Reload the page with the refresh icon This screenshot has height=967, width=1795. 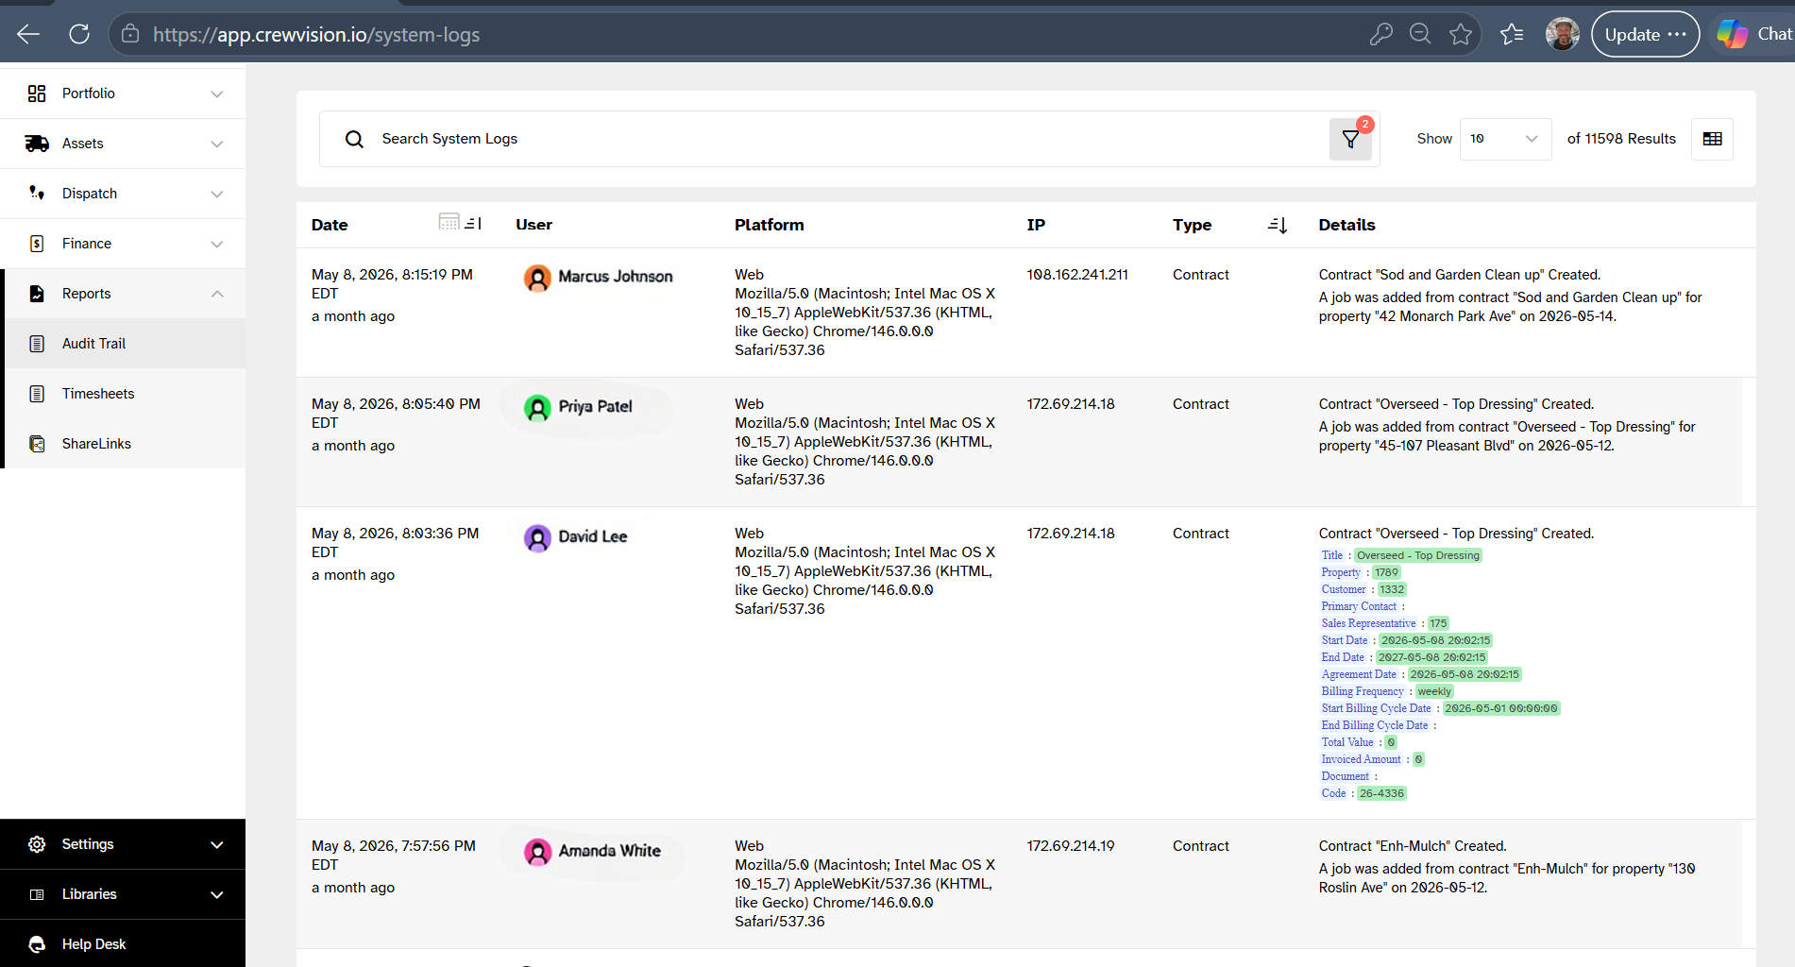coord(79,34)
